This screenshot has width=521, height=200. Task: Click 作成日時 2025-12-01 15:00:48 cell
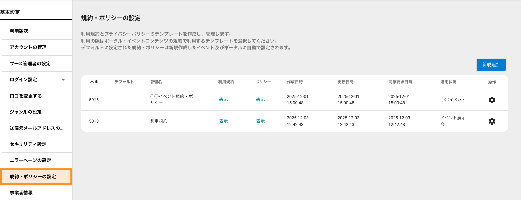(x=298, y=100)
